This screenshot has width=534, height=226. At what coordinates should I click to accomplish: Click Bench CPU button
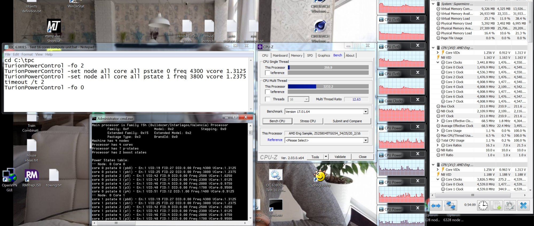[x=277, y=121]
